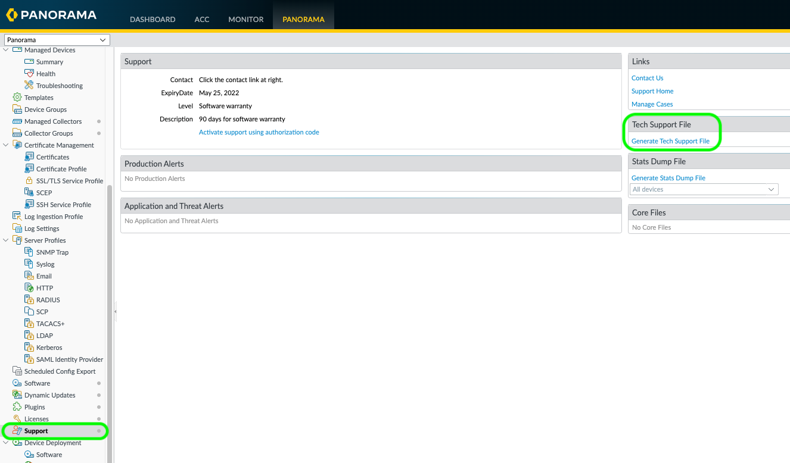Viewport: 790px width, 463px height.
Task: Click the SCEP icon
Action: [29, 193]
